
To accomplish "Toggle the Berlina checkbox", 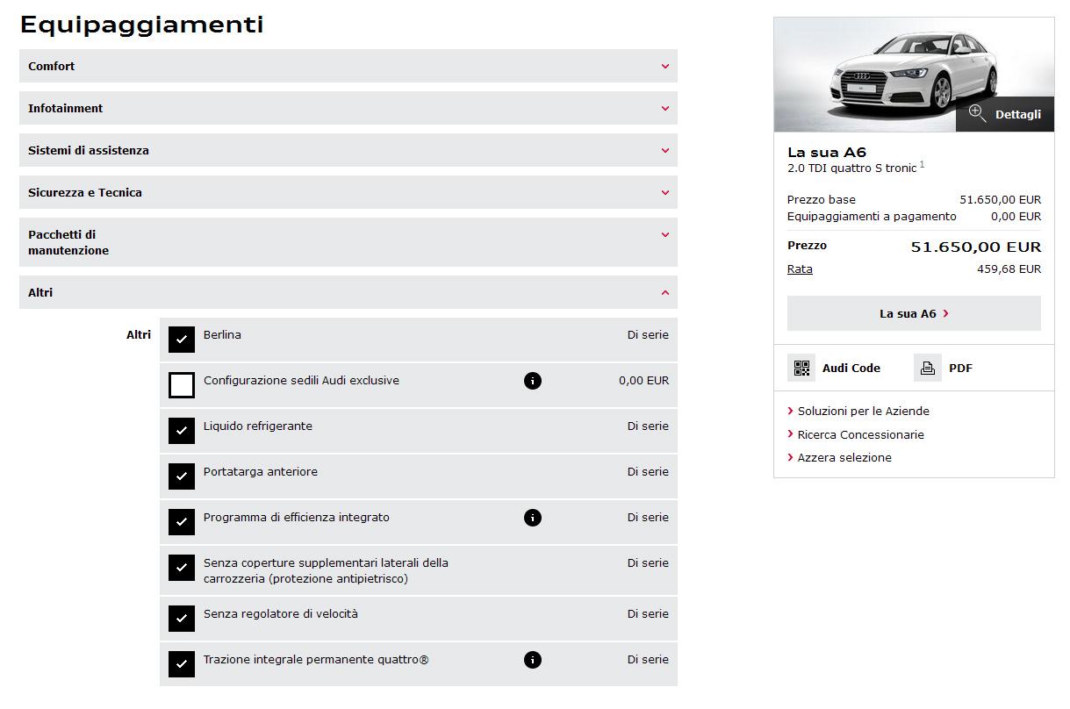I will point(182,340).
